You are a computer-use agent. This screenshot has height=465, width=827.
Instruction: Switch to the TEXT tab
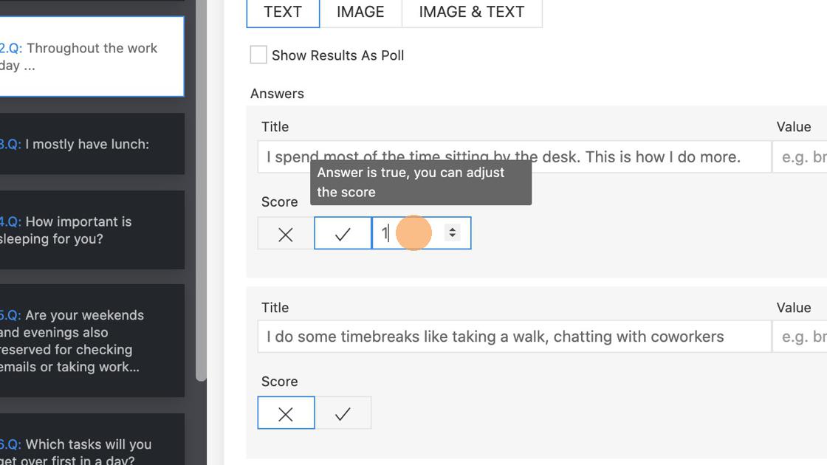coord(283,13)
